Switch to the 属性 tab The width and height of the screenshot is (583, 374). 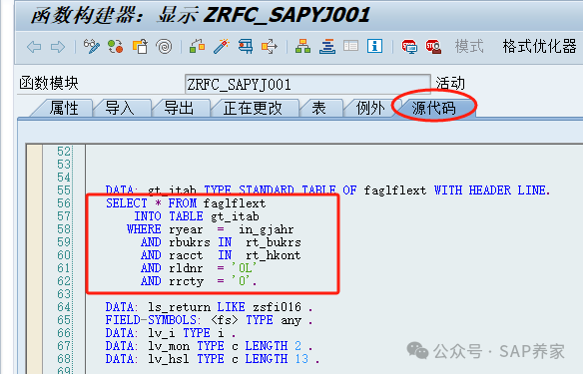click(64, 109)
